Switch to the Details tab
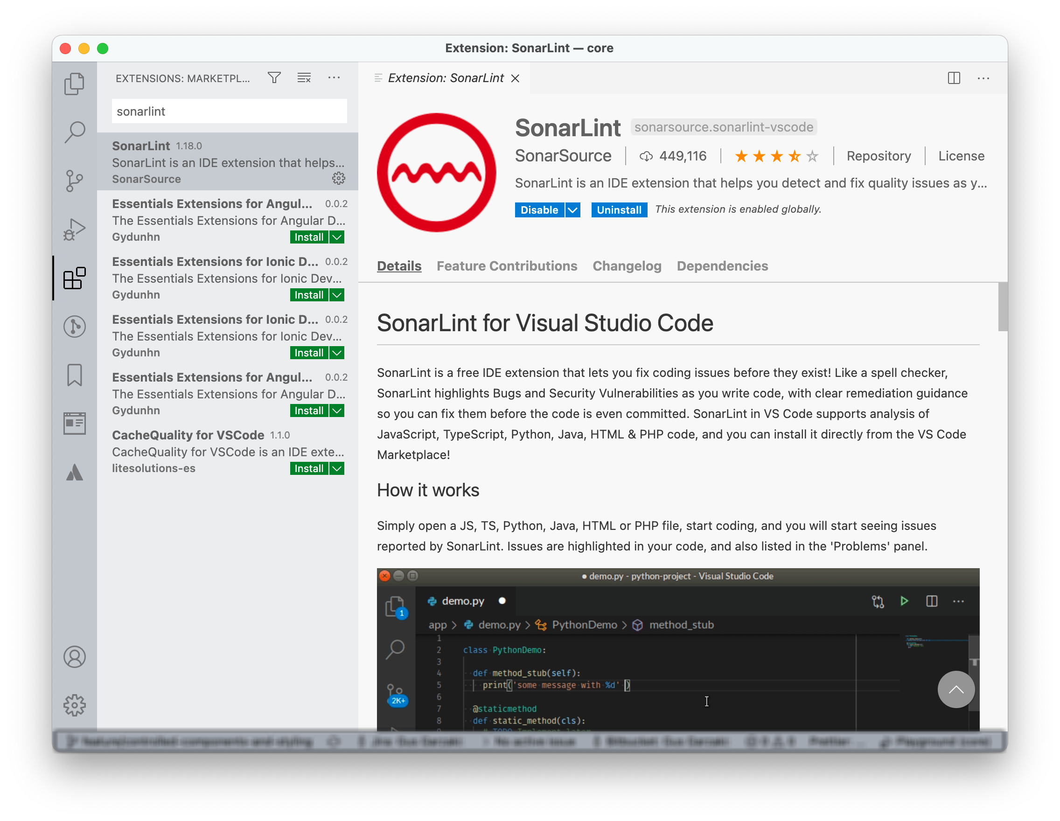This screenshot has height=821, width=1060. coord(399,266)
